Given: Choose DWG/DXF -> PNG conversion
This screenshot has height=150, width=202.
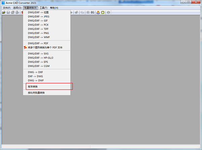Looking at the screenshot, I should (47, 33).
